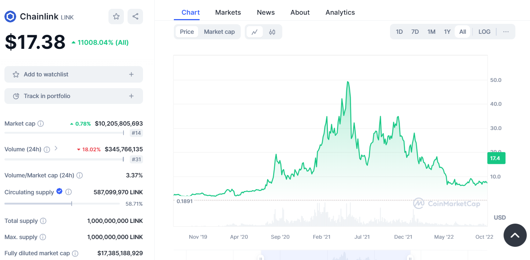Switch chart to Price view
The width and height of the screenshot is (530, 260).
pyautogui.click(x=187, y=32)
